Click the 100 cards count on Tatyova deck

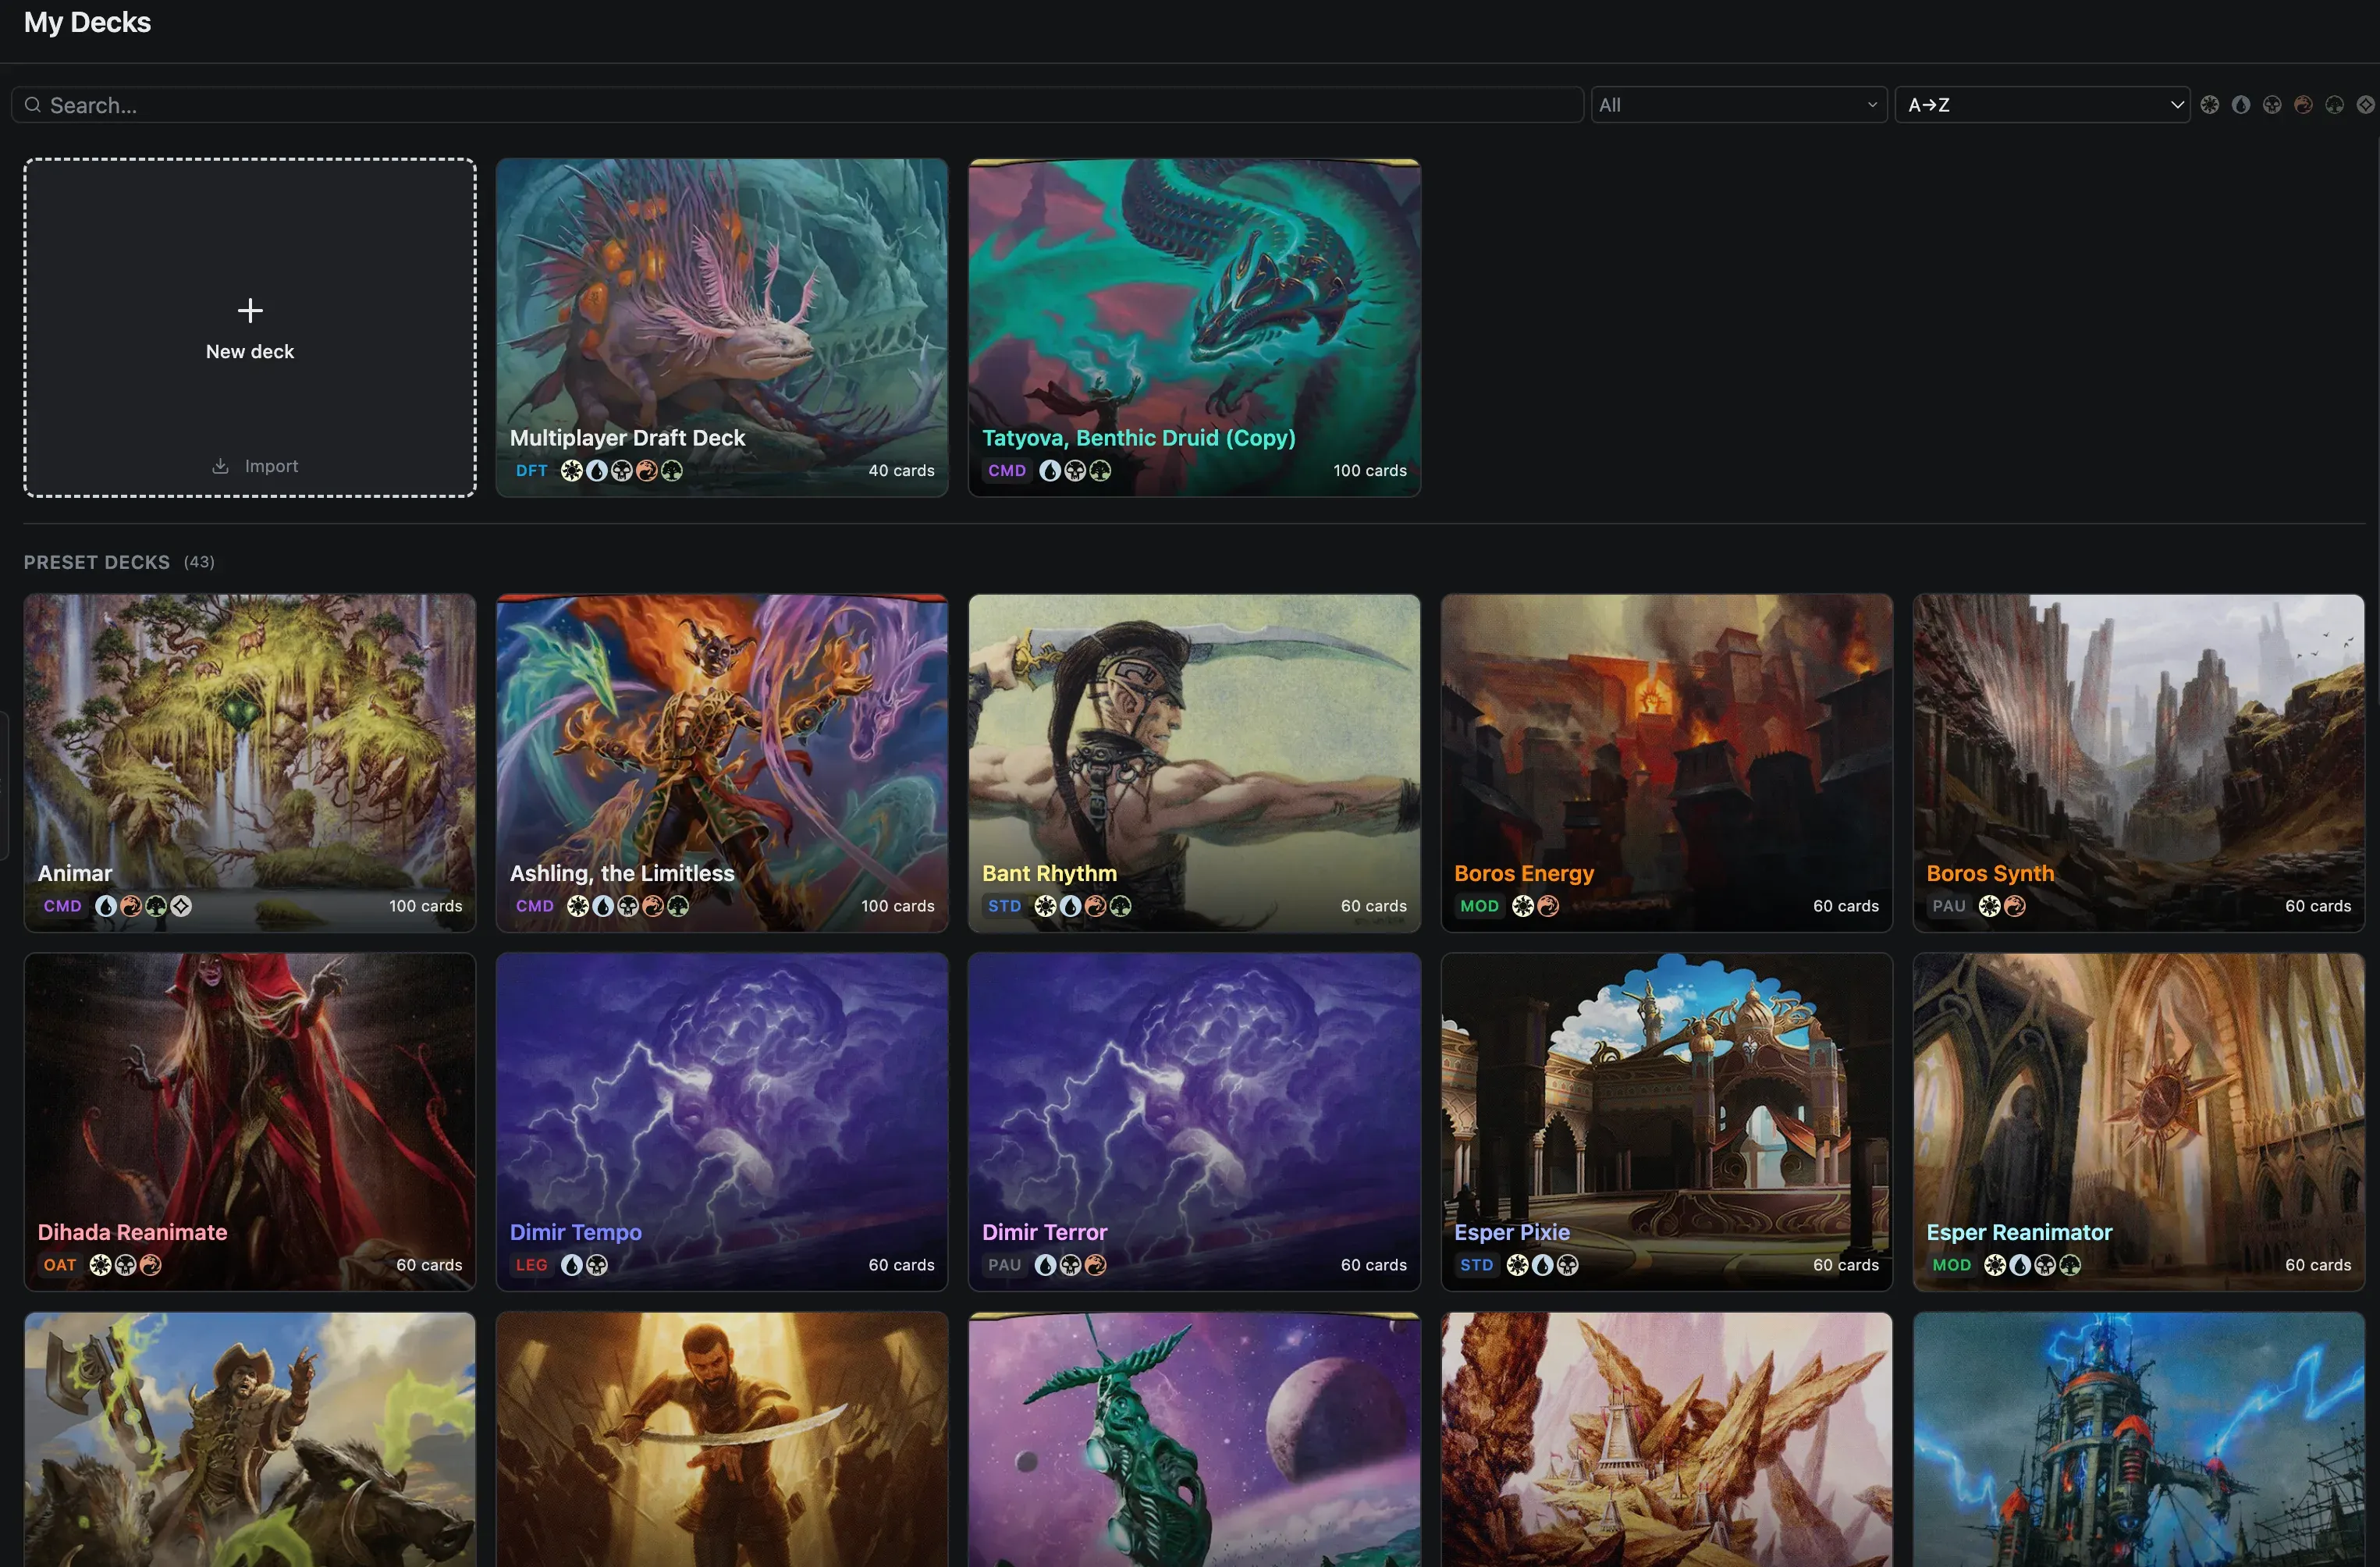click(x=1369, y=470)
